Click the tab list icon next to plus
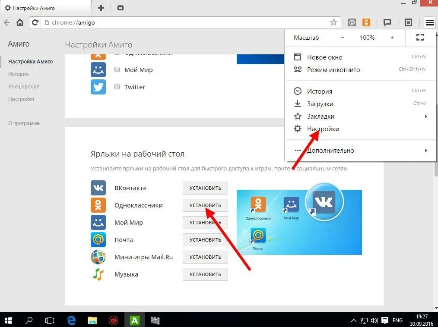The height and width of the screenshot is (327, 438). tap(121, 7)
